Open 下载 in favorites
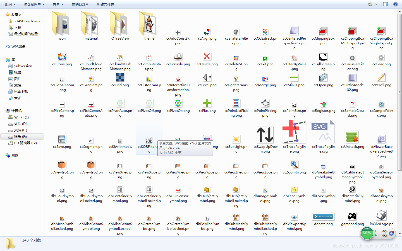 click(x=15, y=28)
